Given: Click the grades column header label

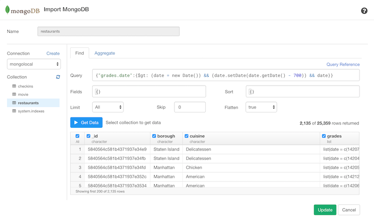Looking at the screenshot, I should click(334, 136).
